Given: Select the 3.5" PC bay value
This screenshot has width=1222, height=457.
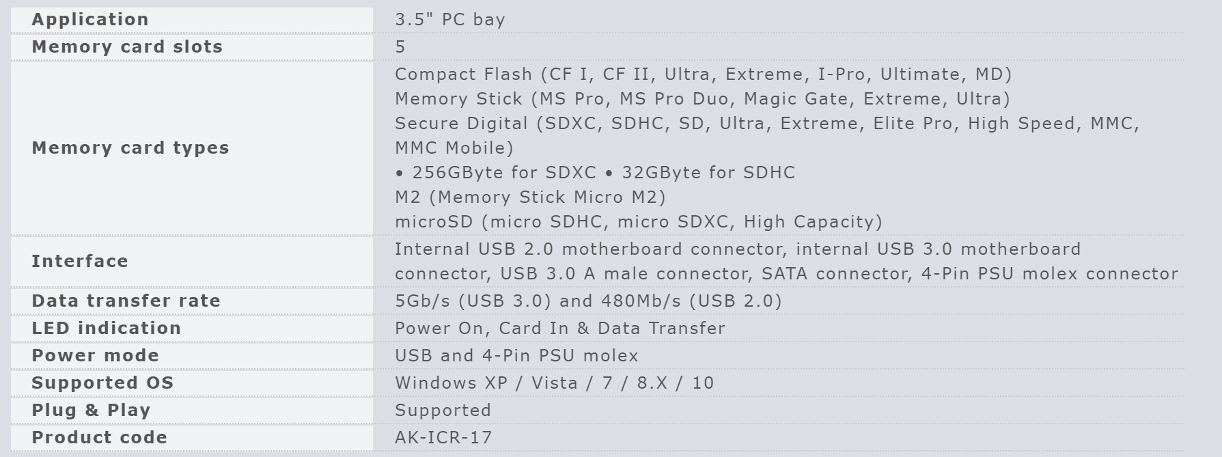Looking at the screenshot, I should pyautogui.click(x=450, y=20).
